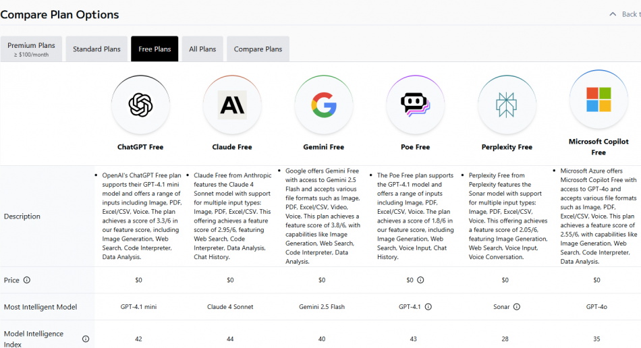Click info icon beside Model Intelligence Index

[x=86, y=339]
